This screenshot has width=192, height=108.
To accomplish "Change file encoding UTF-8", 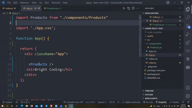I will point(112,102).
